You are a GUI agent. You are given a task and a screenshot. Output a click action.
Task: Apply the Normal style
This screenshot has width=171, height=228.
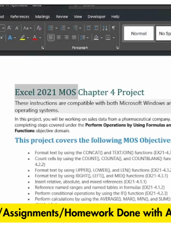(x=139, y=33)
